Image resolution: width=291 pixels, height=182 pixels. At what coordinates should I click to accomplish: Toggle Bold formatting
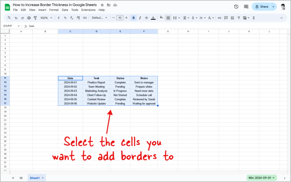(x=133, y=18)
